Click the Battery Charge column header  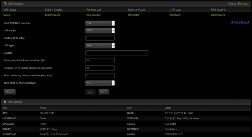click(x=53, y=10)
